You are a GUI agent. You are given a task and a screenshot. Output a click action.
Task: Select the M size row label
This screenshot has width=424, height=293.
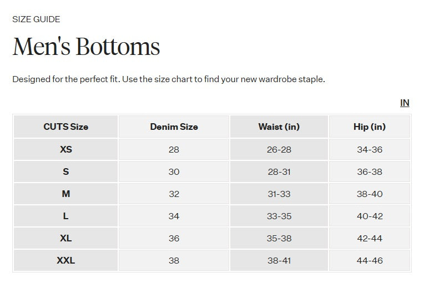point(65,194)
